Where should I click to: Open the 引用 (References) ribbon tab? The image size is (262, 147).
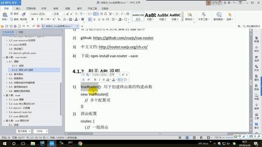44,9
